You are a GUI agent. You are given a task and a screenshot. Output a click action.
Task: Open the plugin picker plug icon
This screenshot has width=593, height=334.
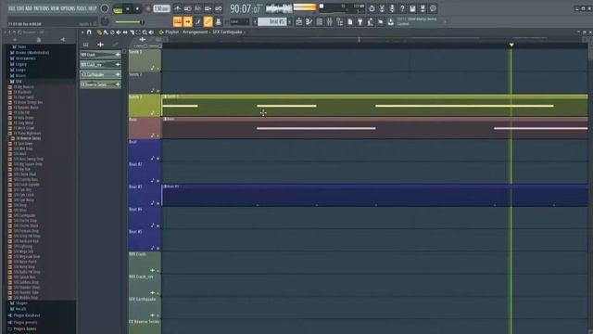(x=360, y=22)
